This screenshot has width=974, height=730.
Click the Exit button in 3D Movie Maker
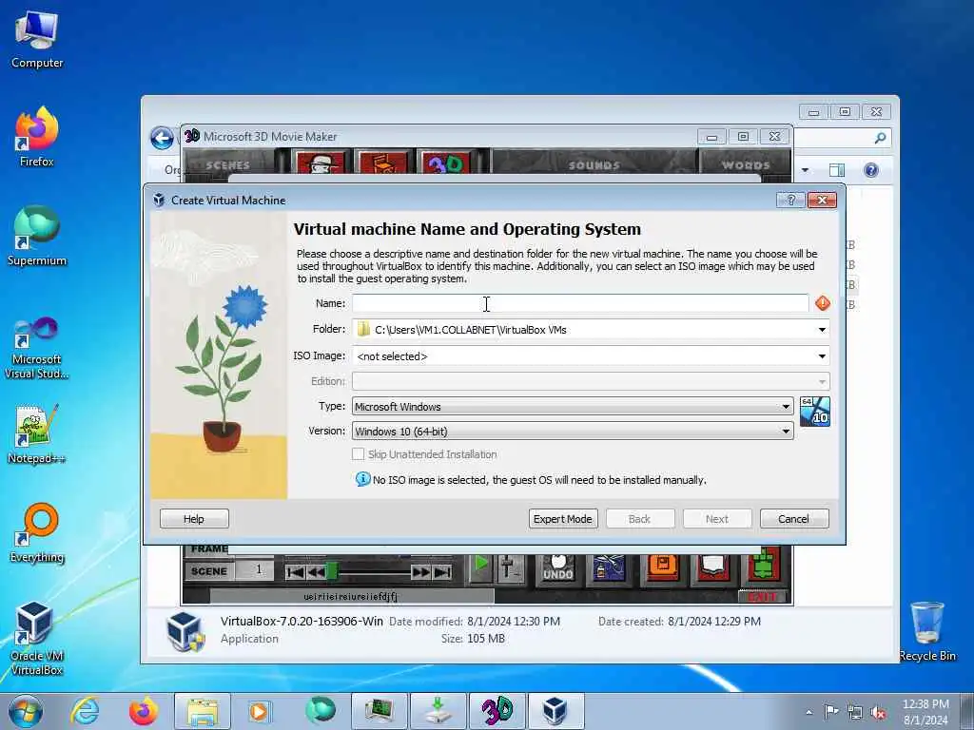[x=764, y=597]
